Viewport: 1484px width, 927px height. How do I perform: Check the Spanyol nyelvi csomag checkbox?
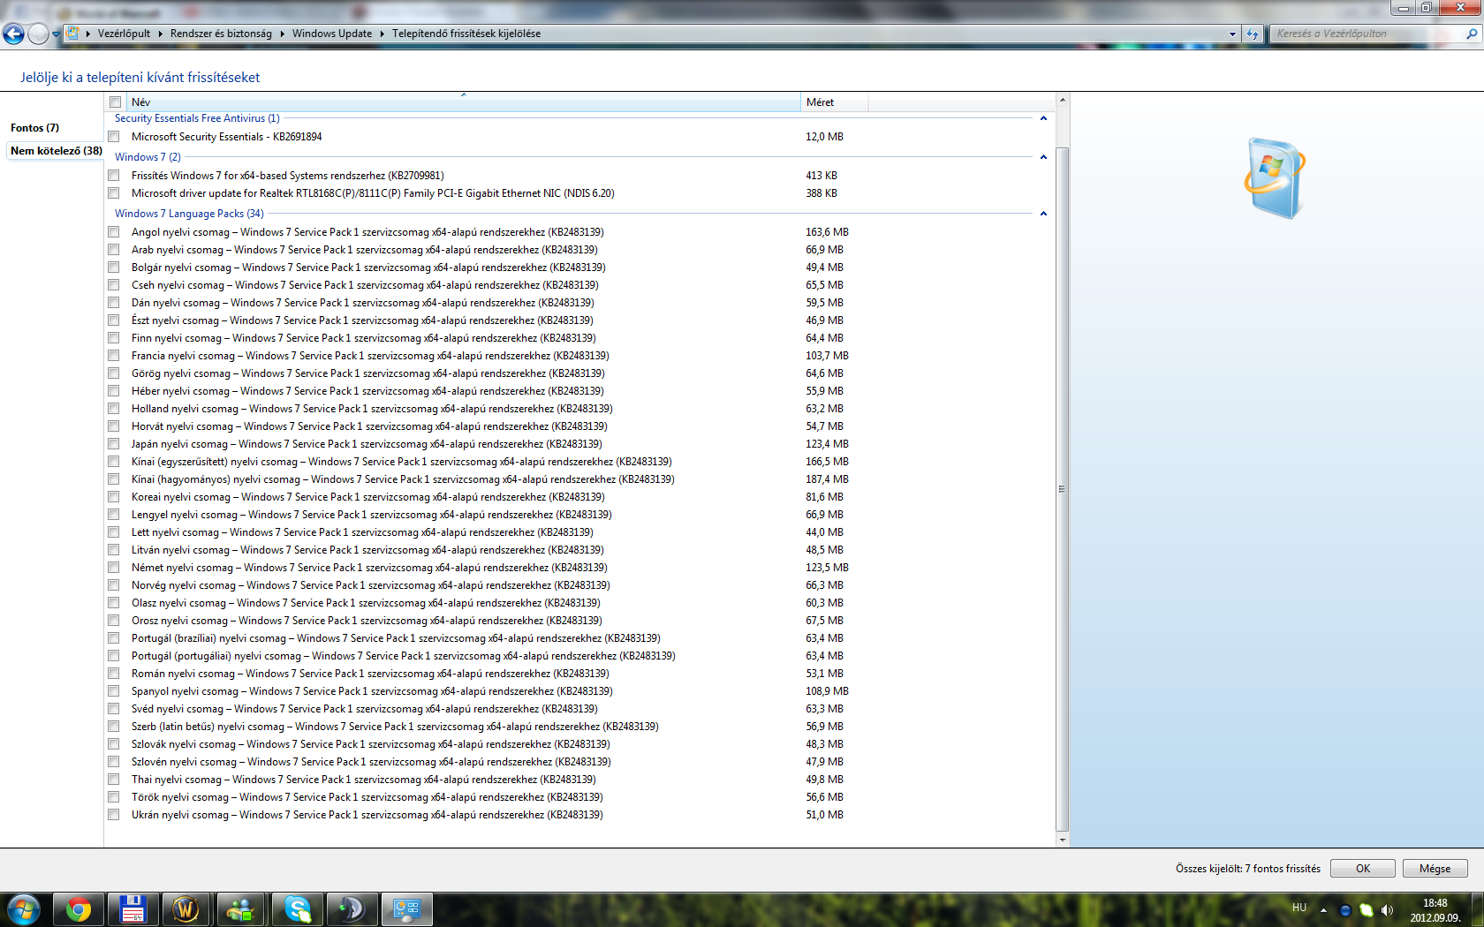(x=114, y=691)
